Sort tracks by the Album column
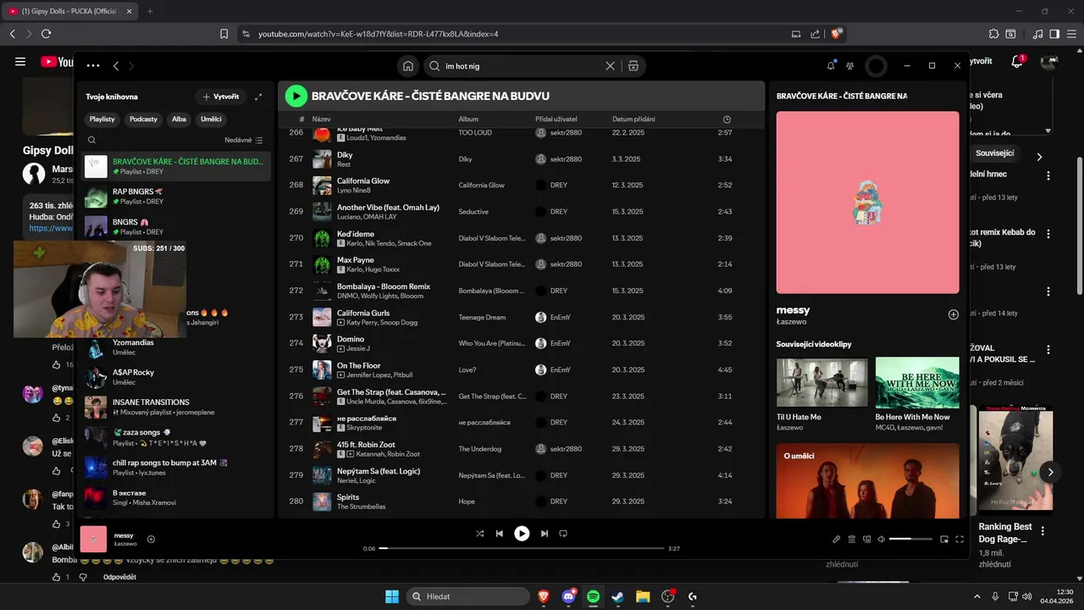Image resolution: width=1084 pixels, height=610 pixels. click(x=468, y=119)
